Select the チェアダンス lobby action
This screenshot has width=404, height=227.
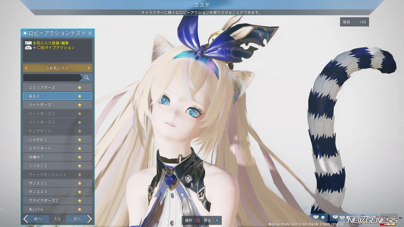[58, 131]
